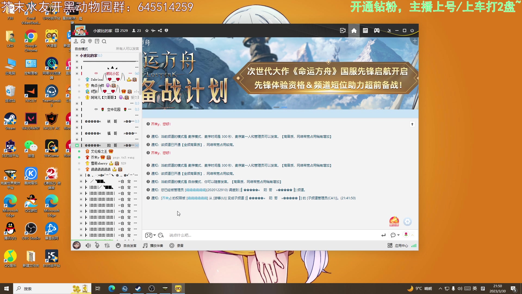
Task: Open the 鸽鸽鸽鸽鸽鸽 admin link in notice
Action: coord(195,190)
